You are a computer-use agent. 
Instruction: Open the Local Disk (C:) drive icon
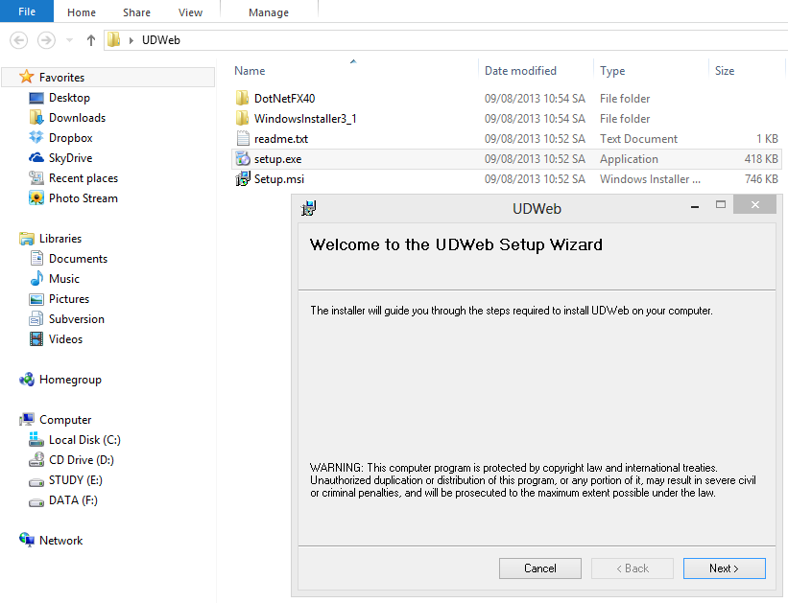36,439
